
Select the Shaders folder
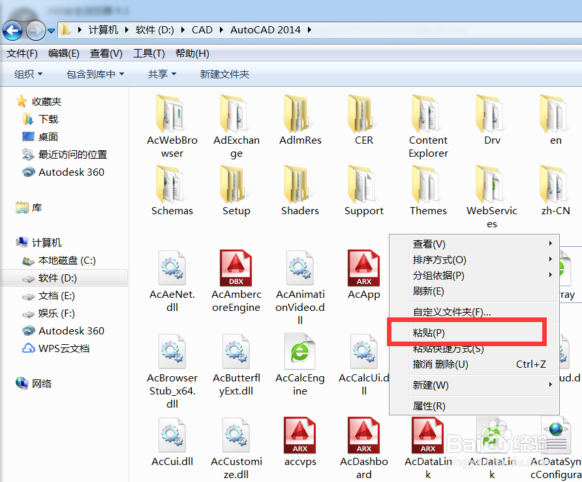300,190
